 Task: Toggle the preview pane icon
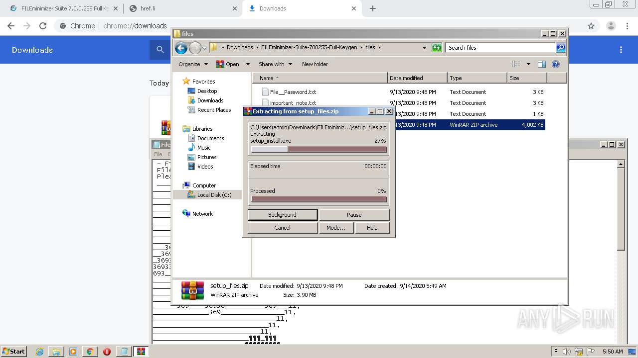[x=542, y=64]
